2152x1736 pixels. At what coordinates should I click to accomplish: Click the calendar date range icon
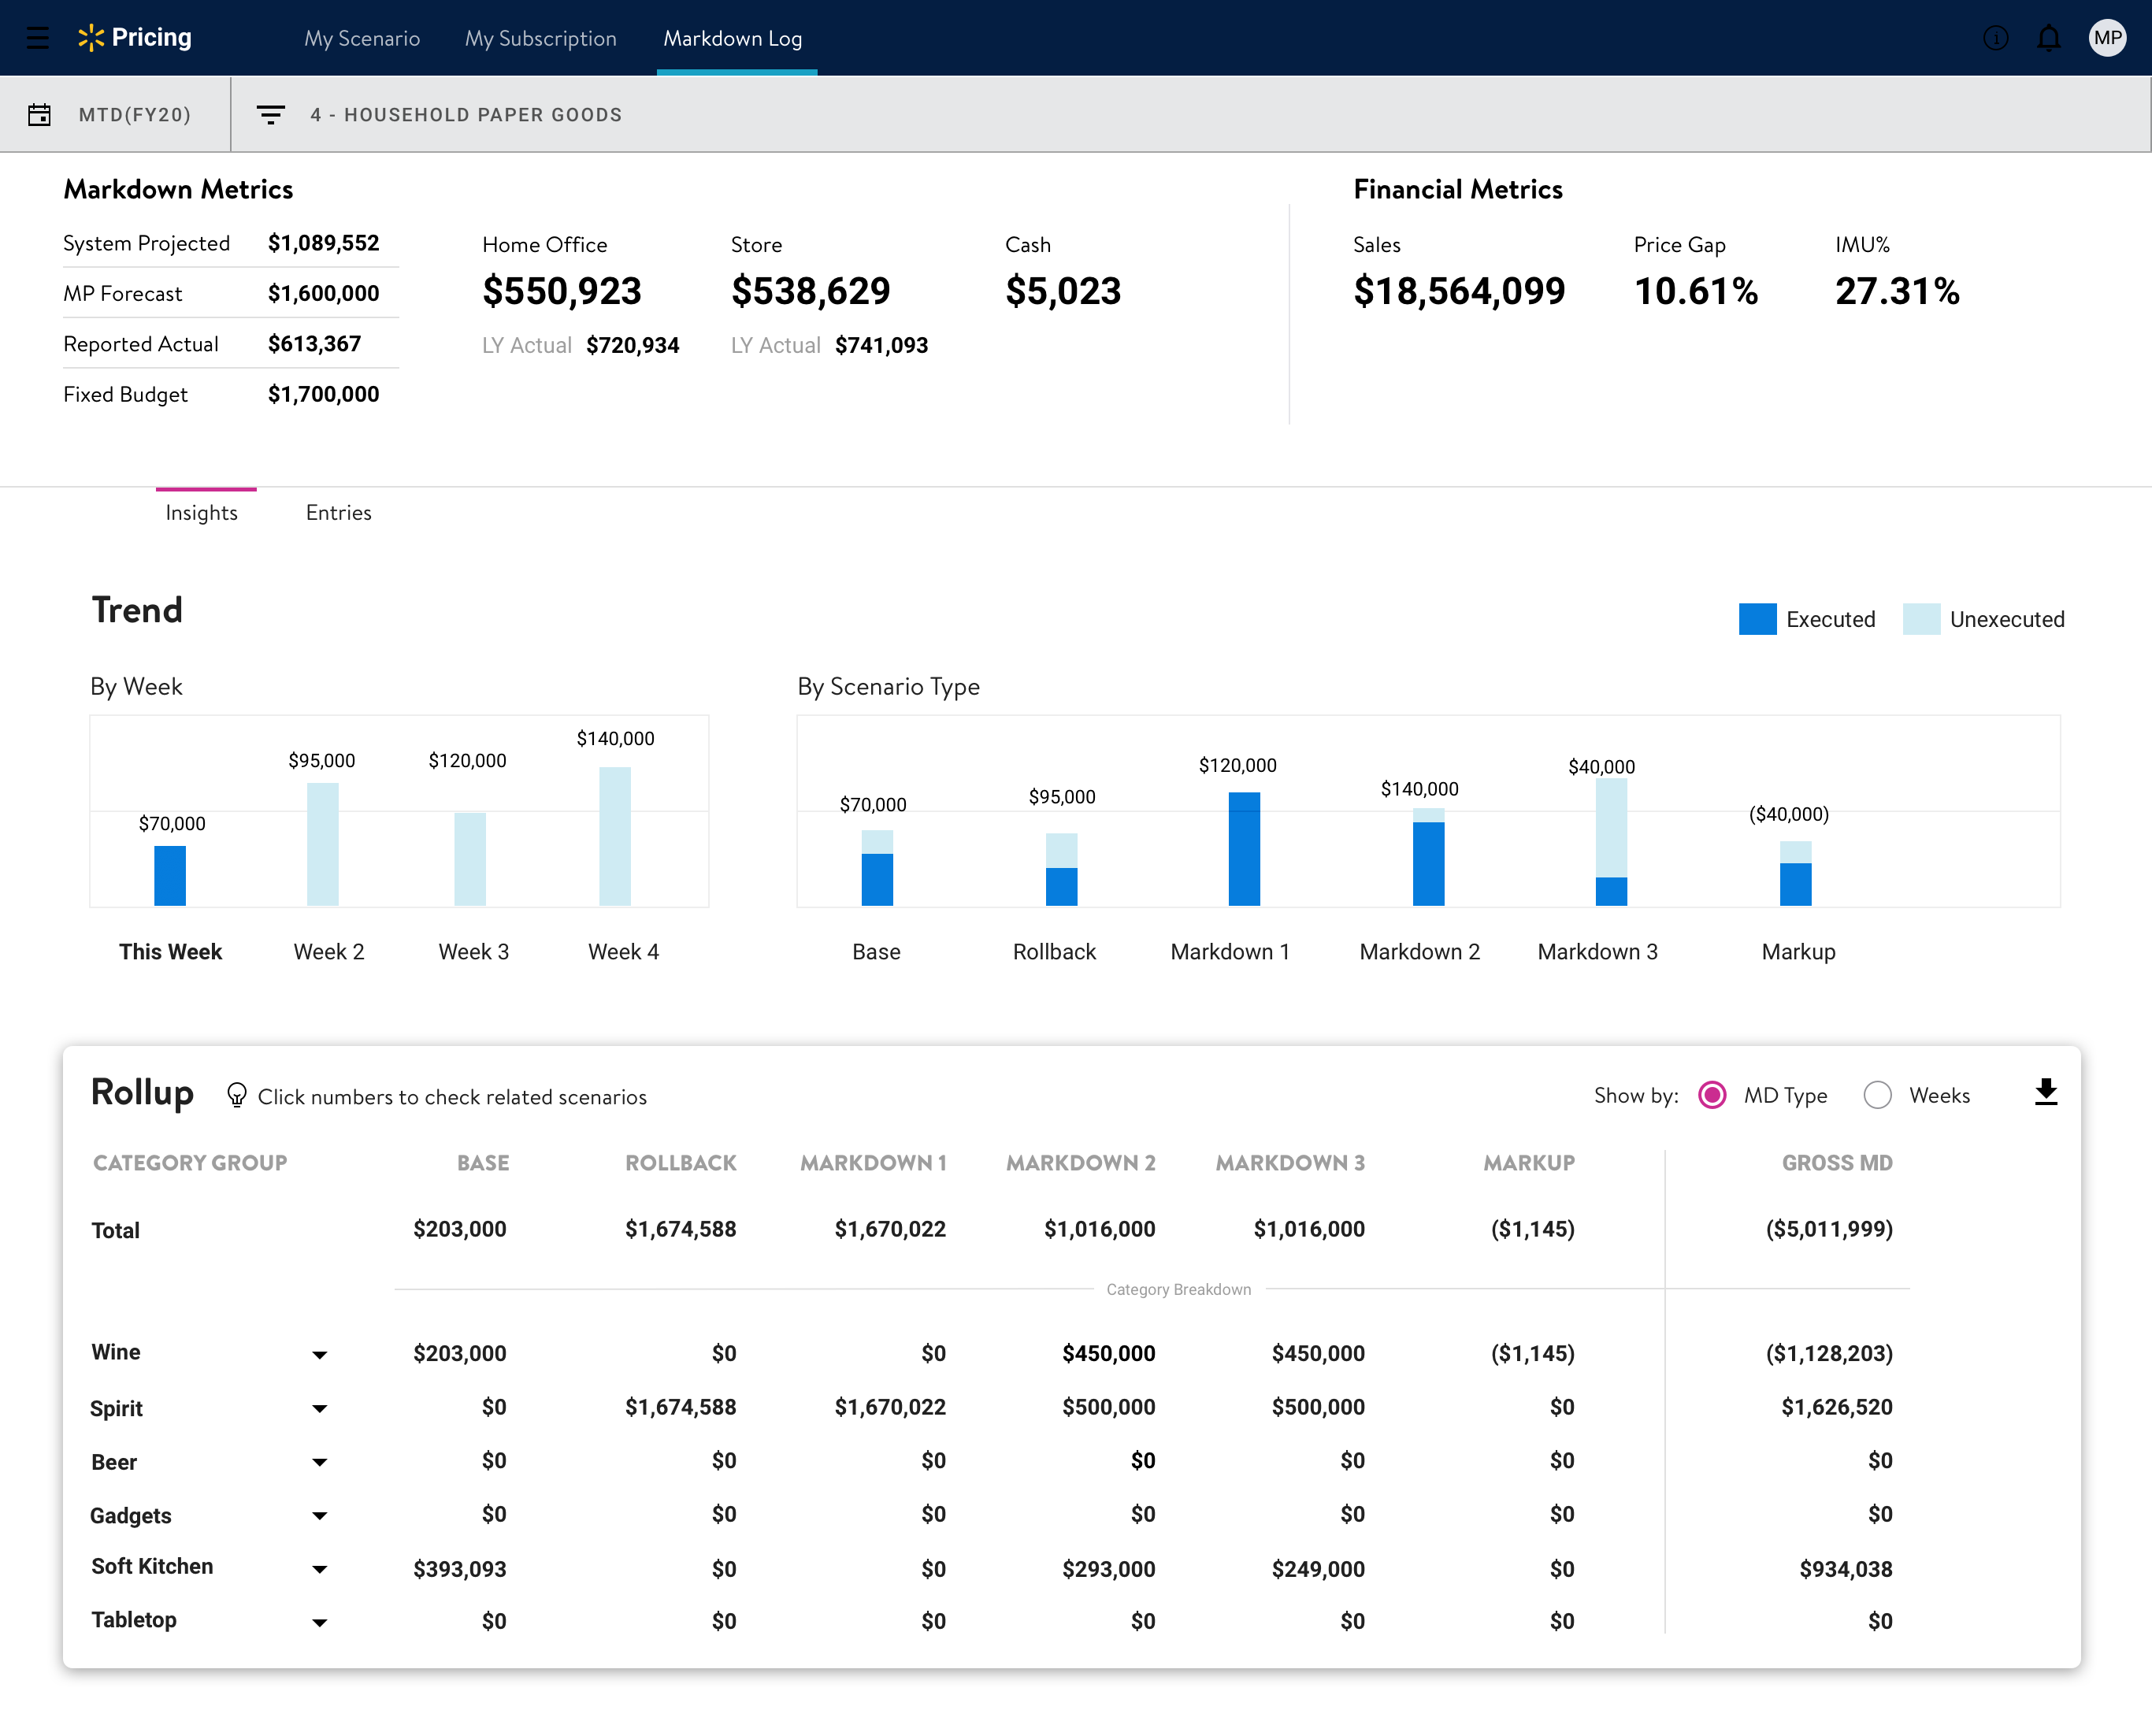39,115
